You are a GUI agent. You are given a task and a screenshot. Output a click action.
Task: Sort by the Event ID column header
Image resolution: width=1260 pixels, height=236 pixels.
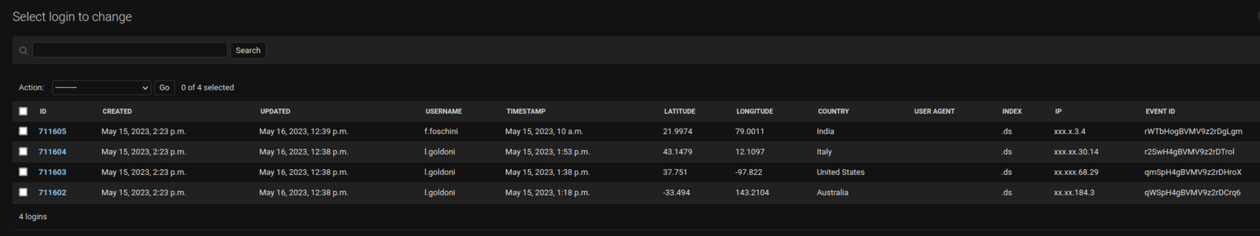point(1160,112)
